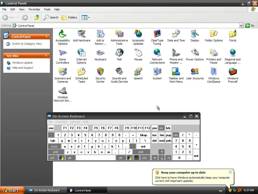This screenshot has width=258, height=194.
Task: Open Keyboard menu in On-Screen Keyboard
Action: click(61, 122)
